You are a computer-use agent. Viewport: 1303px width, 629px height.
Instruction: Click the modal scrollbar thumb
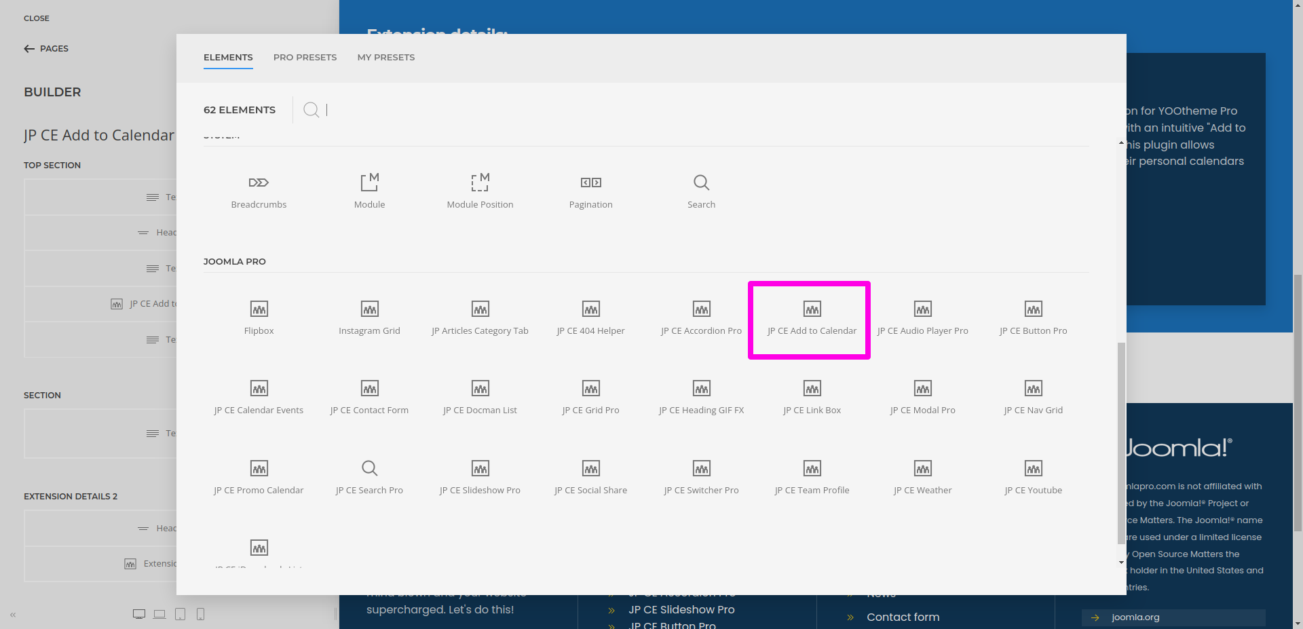coord(1121,443)
